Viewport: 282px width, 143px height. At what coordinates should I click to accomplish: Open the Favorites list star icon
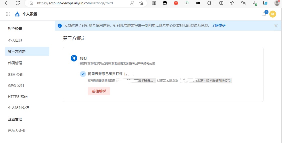point(232,3)
